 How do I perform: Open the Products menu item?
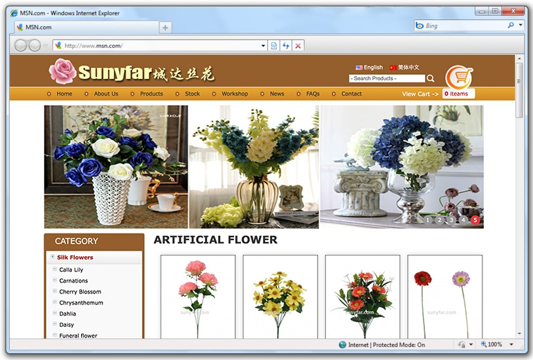152,94
